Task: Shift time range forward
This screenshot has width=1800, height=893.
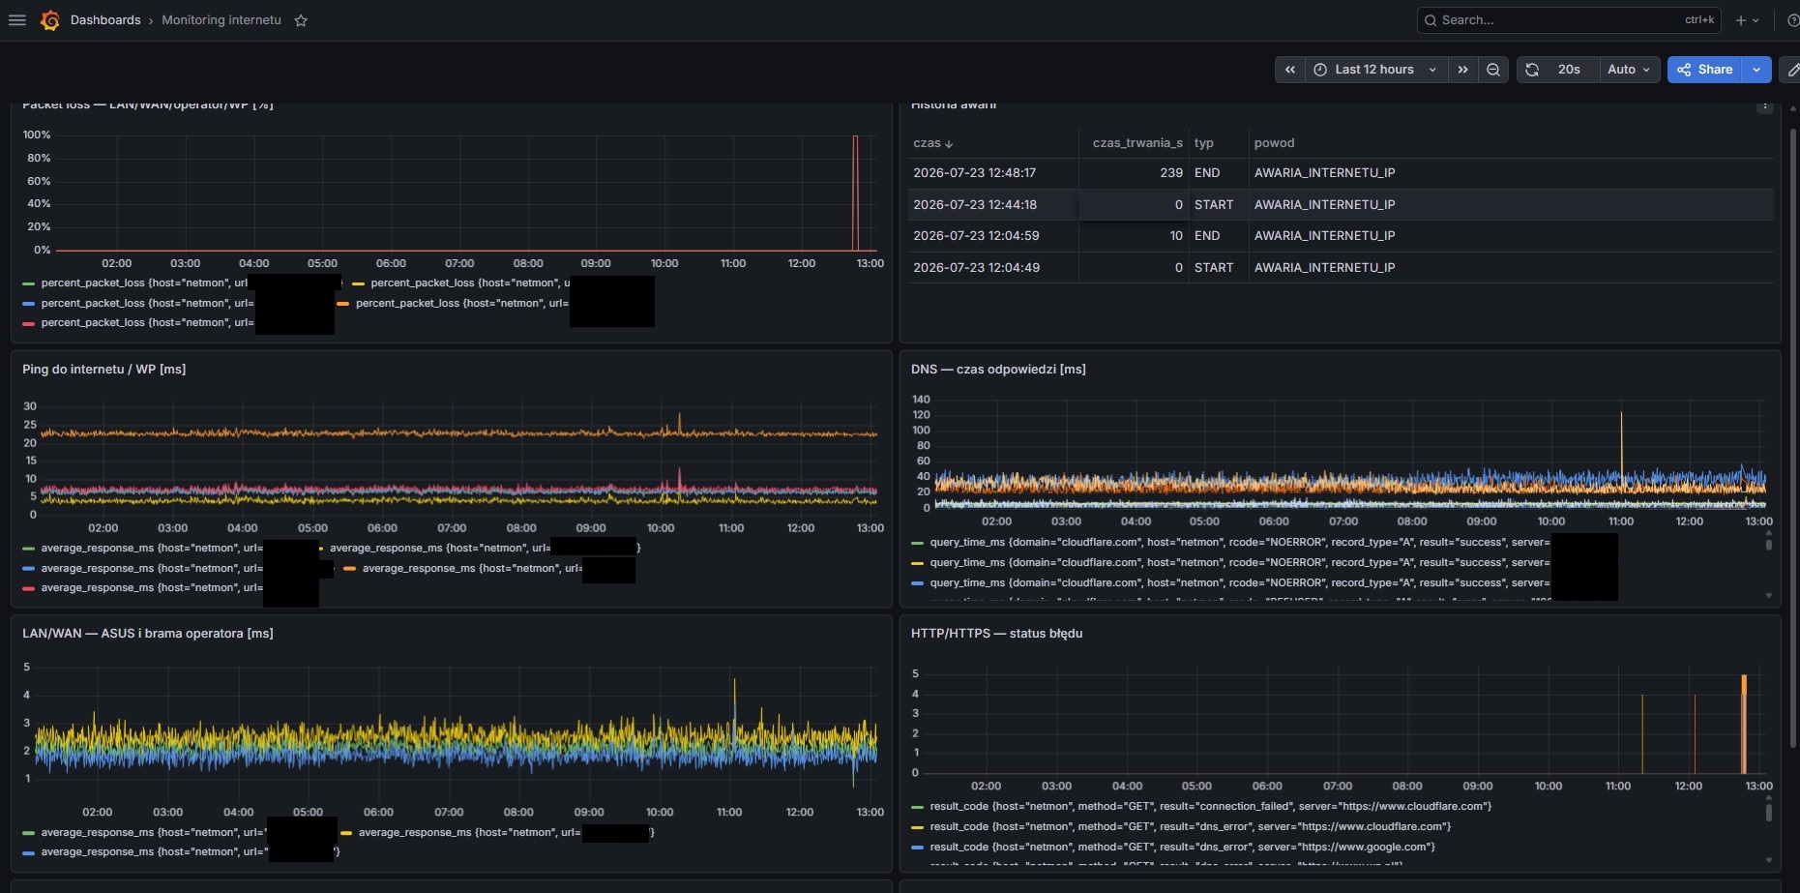Action: coord(1462,70)
